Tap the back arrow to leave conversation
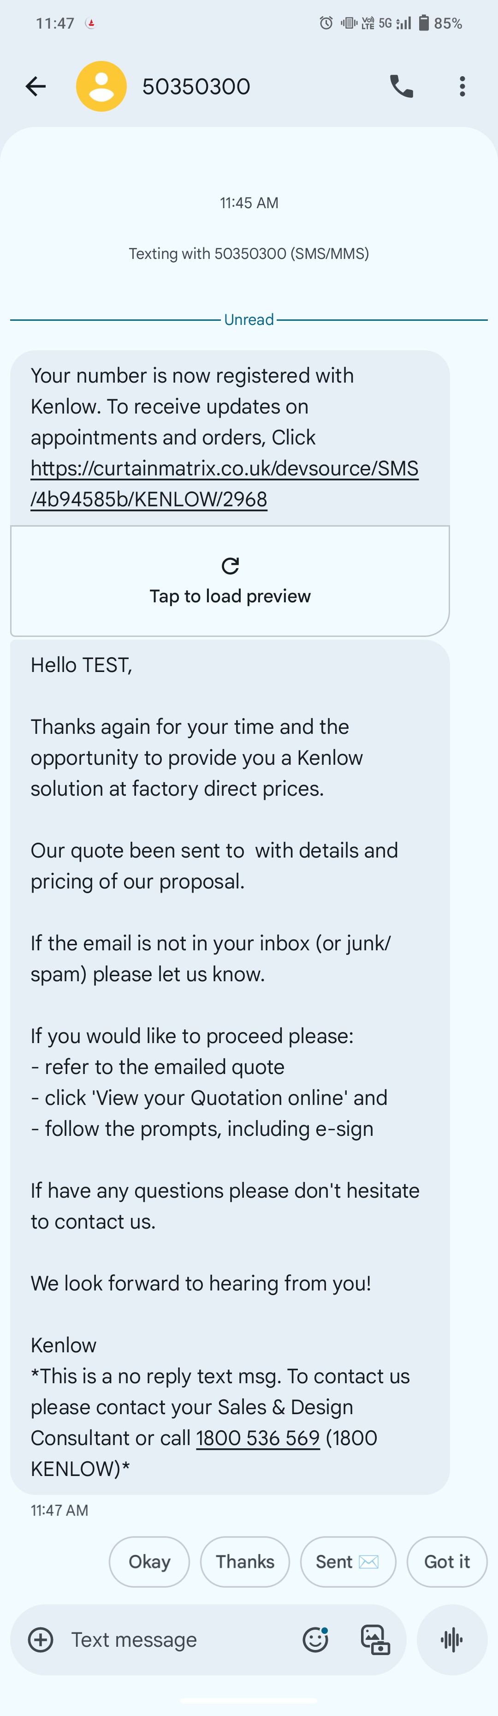The width and height of the screenshot is (498, 1716). click(36, 86)
